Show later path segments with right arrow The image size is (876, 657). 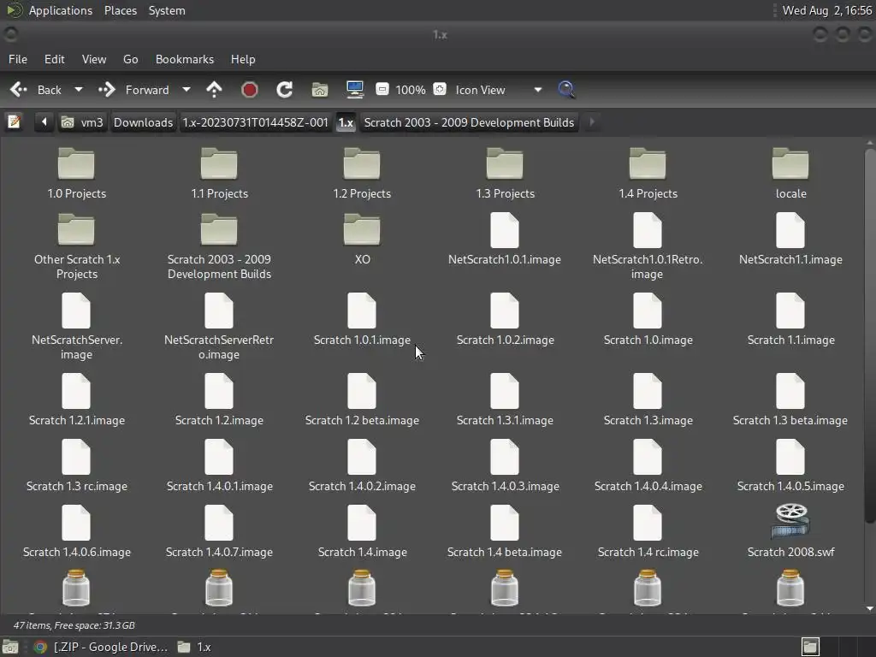(x=592, y=121)
